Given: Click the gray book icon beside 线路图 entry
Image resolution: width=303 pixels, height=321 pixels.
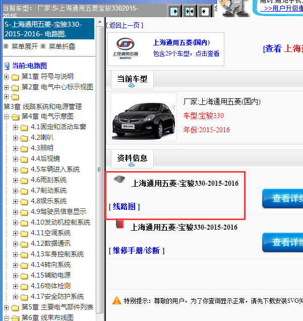Looking at the screenshot, I should 119,179.
